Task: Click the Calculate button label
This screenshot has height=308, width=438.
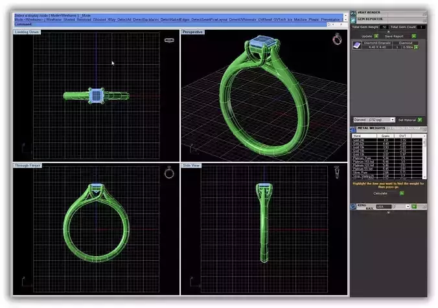Action: coord(380,193)
